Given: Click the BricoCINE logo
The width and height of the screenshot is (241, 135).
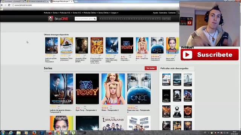Looking at the screenshot, I should pos(58,19).
